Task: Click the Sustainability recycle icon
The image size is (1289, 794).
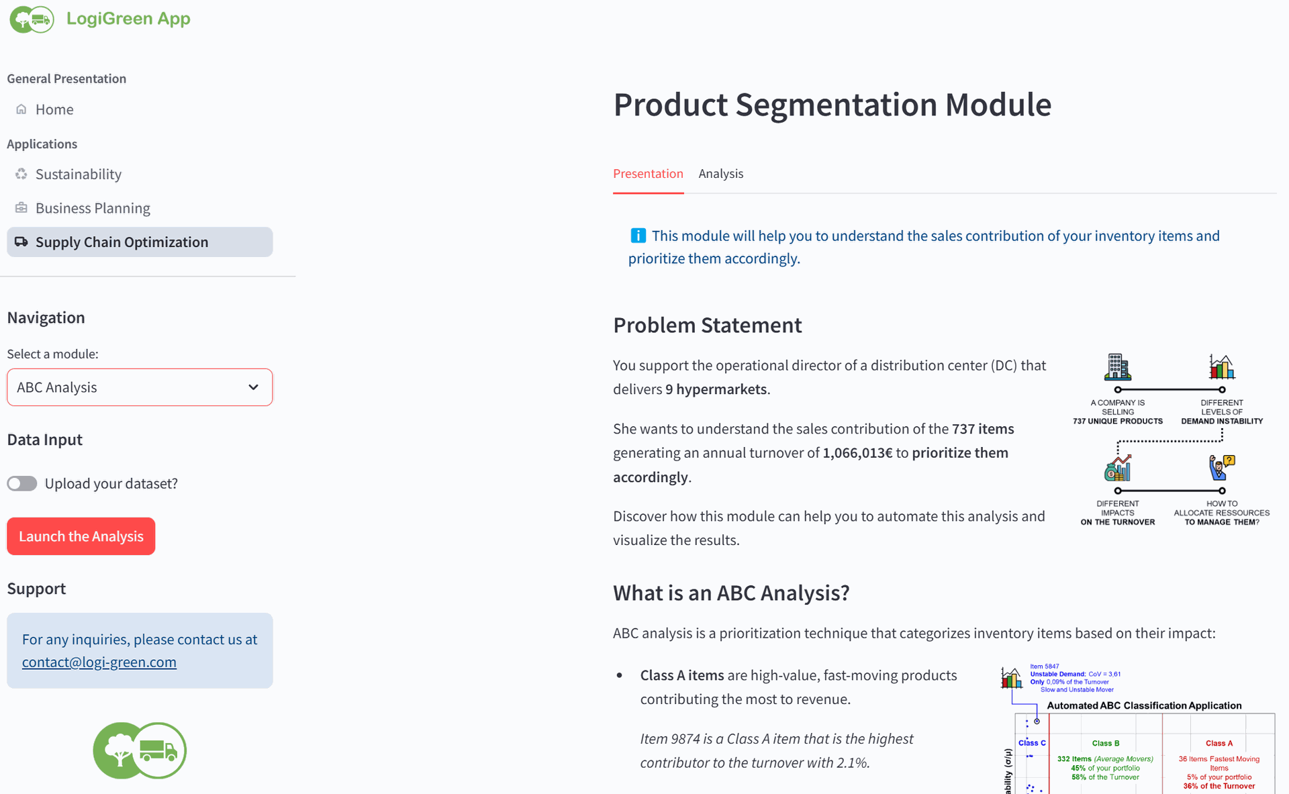Action: coord(21,174)
